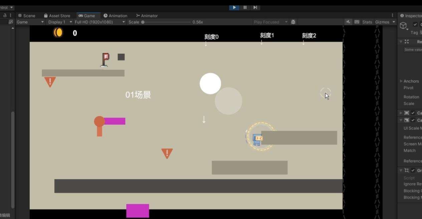
Task: Click the cube icon in the Inspector header
Action: (x=403, y=25)
